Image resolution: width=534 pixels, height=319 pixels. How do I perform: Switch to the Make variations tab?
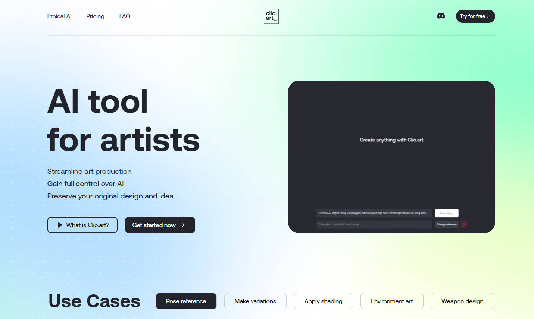pyautogui.click(x=255, y=301)
